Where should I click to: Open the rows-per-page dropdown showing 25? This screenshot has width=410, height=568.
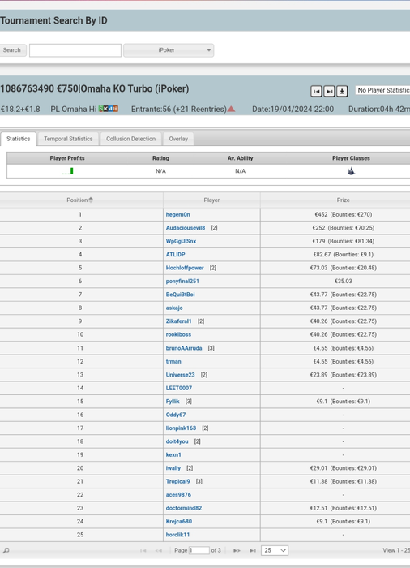[x=275, y=550]
